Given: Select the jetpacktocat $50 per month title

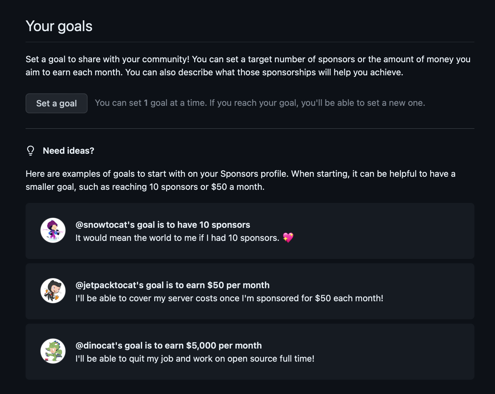Looking at the screenshot, I should click(x=172, y=285).
